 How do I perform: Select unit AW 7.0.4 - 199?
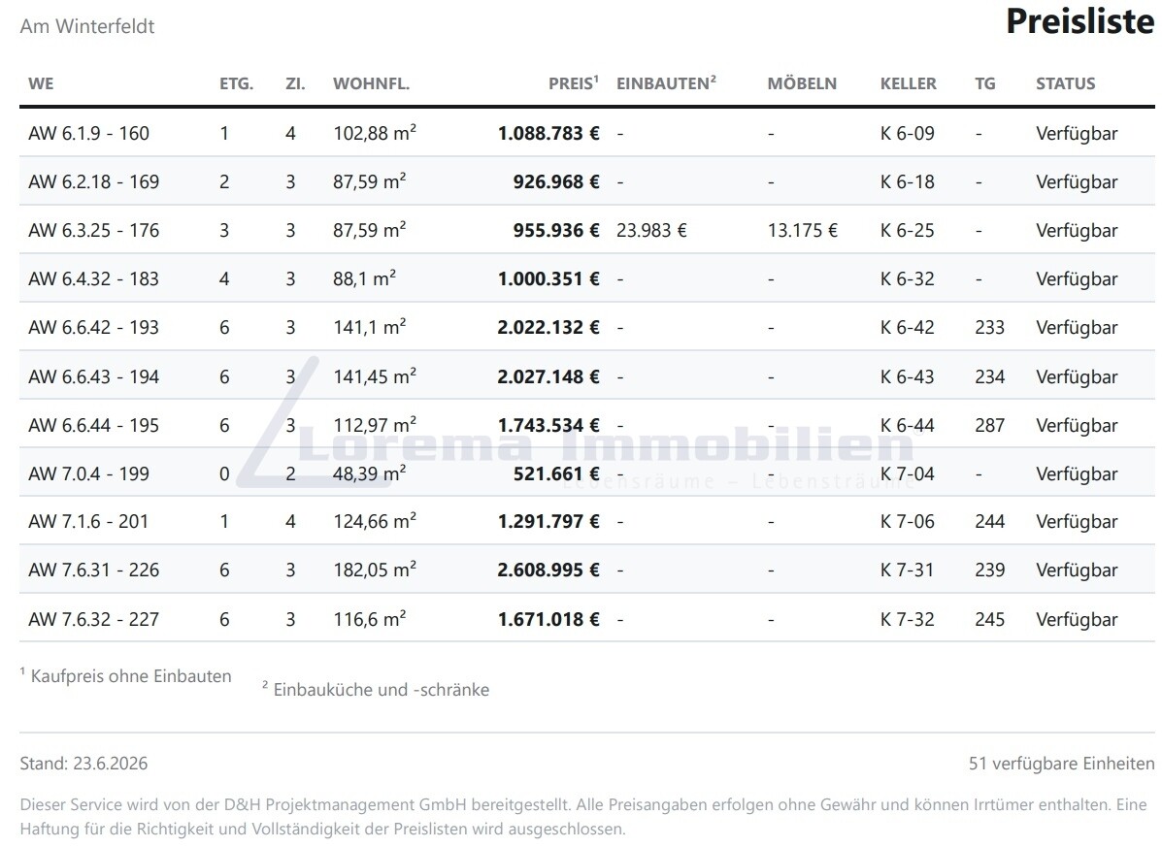click(x=89, y=474)
